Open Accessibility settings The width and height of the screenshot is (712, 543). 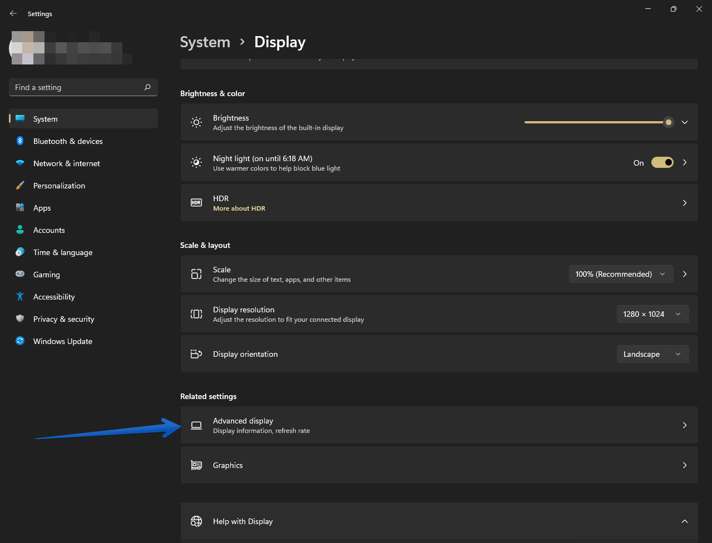pyautogui.click(x=83, y=297)
